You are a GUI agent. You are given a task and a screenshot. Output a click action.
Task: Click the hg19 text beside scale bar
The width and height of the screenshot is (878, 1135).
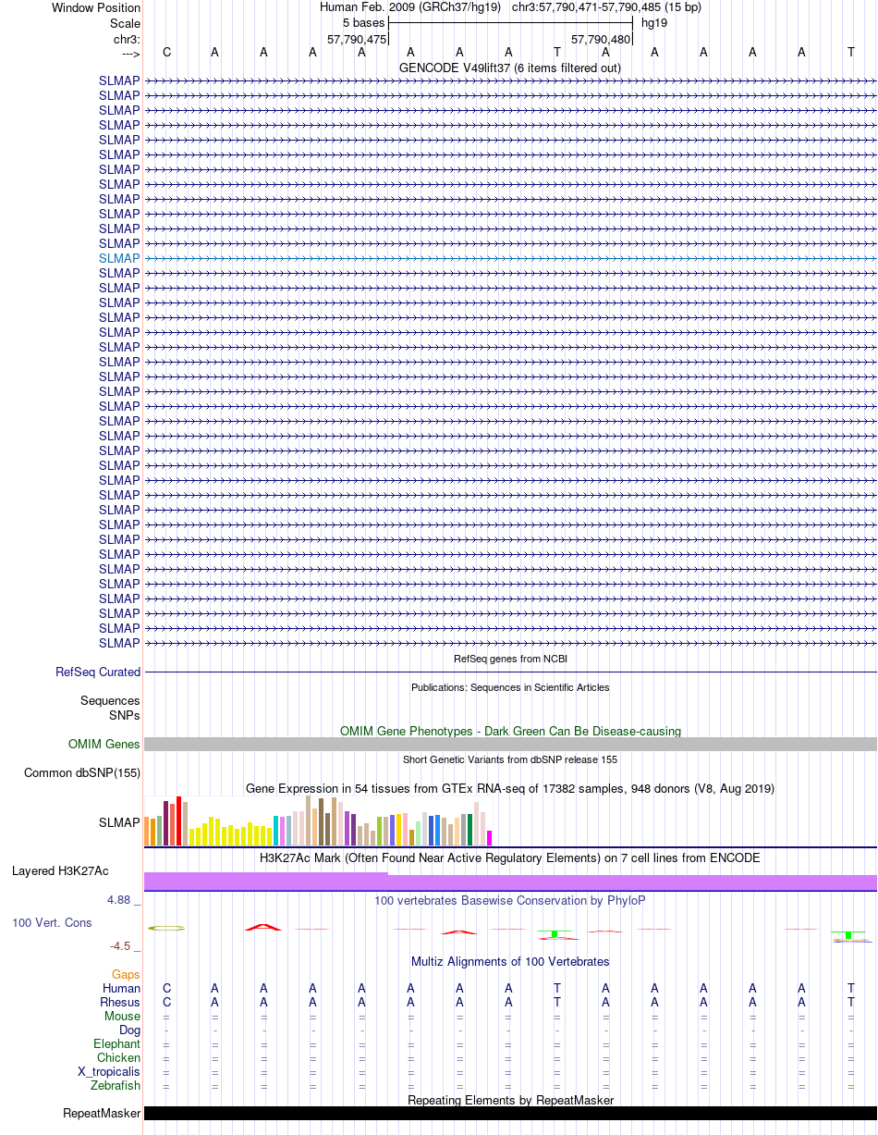[x=654, y=23]
